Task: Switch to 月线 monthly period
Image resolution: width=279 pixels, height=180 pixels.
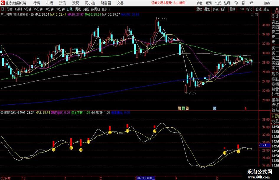Action: tap(86, 9)
